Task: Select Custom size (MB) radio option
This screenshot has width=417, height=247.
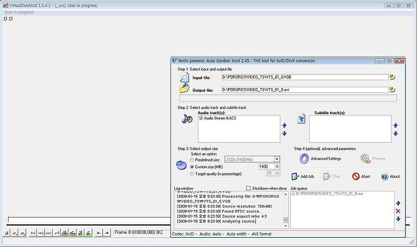Action: tap(192, 167)
